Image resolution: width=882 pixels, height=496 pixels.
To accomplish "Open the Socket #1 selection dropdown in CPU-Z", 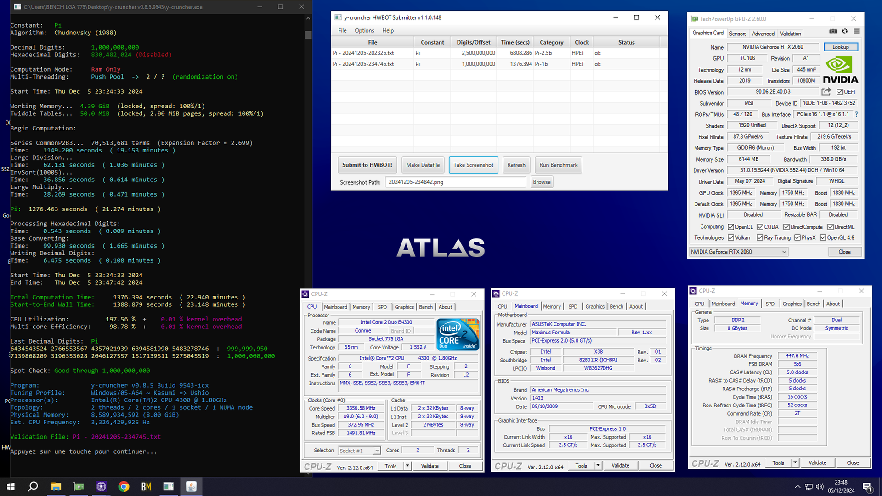I will (x=360, y=451).
